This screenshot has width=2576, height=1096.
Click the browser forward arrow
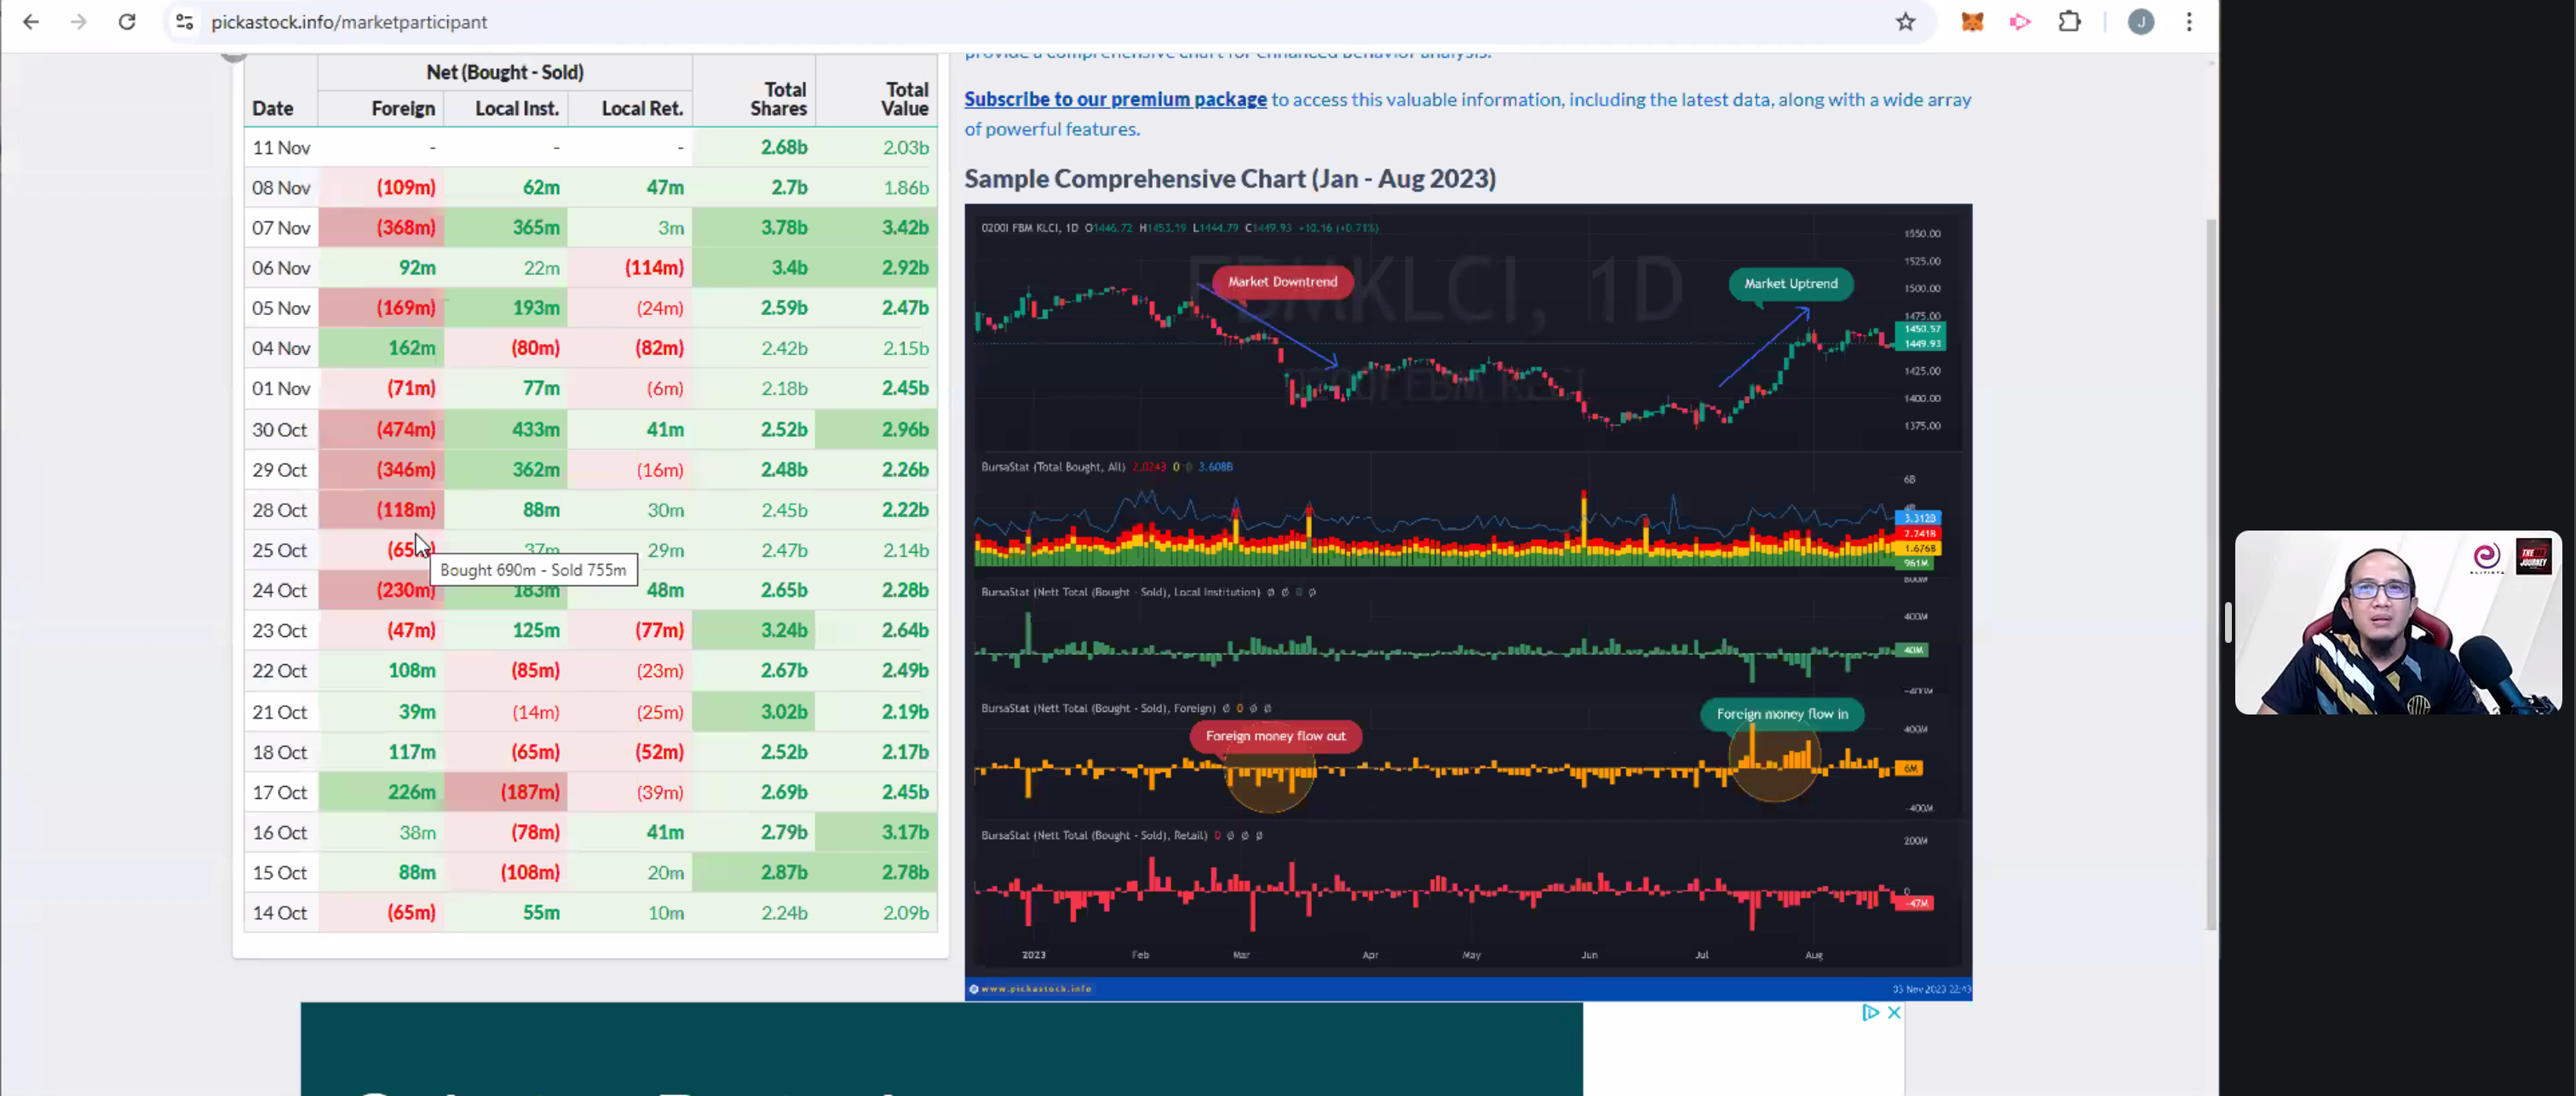point(79,22)
